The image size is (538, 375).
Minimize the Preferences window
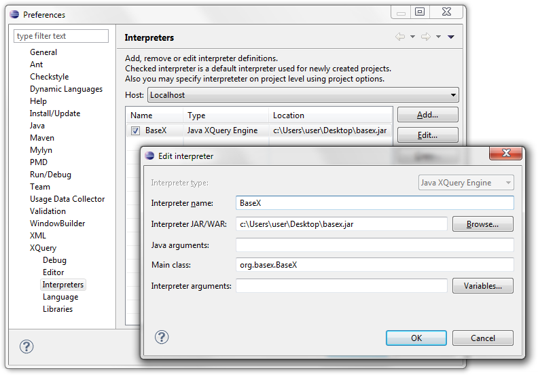[x=401, y=12]
